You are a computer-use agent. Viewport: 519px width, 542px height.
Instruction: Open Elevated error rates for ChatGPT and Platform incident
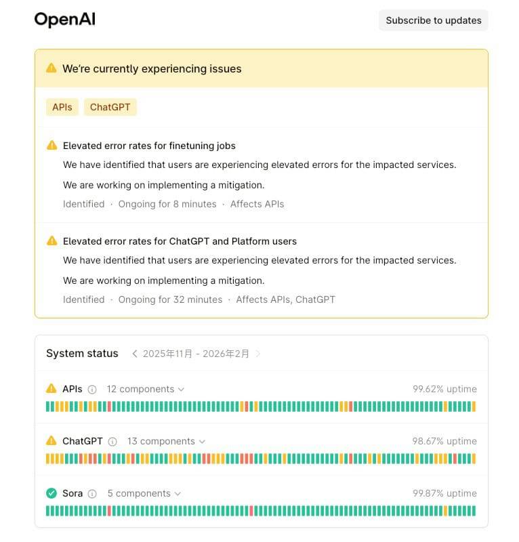(x=180, y=241)
